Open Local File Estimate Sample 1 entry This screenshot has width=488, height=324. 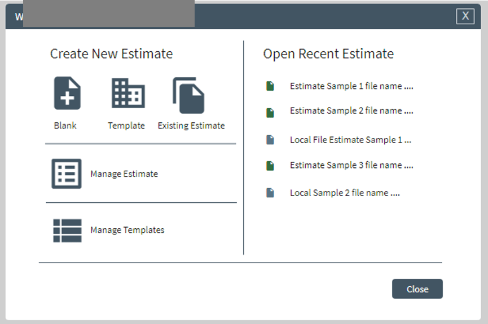[350, 140]
